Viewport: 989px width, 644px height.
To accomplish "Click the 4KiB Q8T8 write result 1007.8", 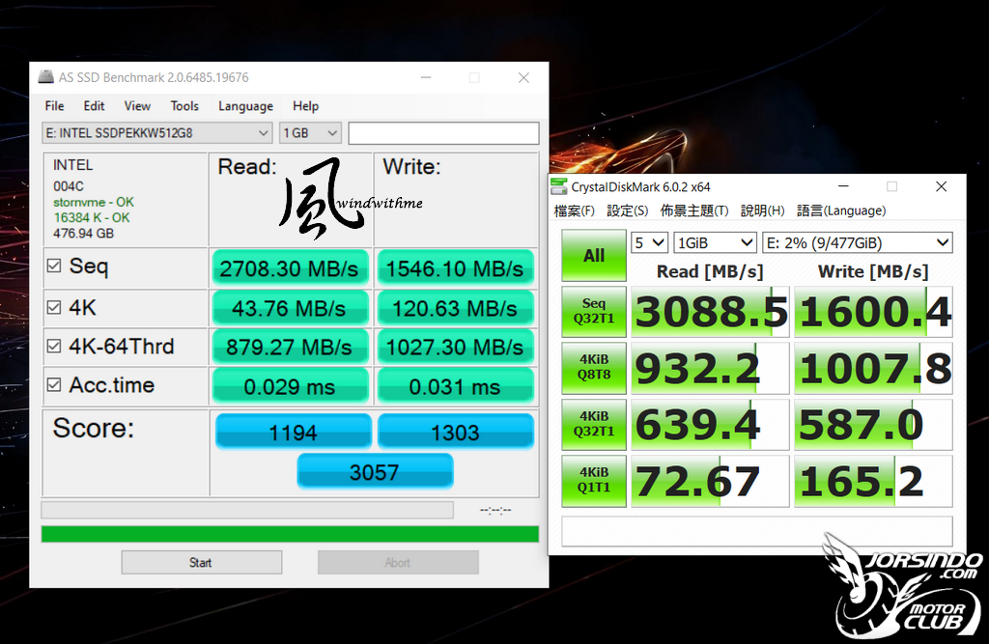I will (x=873, y=368).
